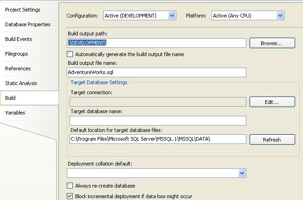
Task: Click the Target database name field
Action: 157,121
